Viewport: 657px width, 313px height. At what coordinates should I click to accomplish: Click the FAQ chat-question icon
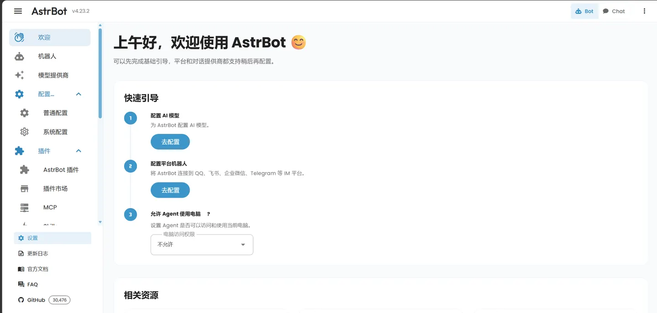click(21, 284)
